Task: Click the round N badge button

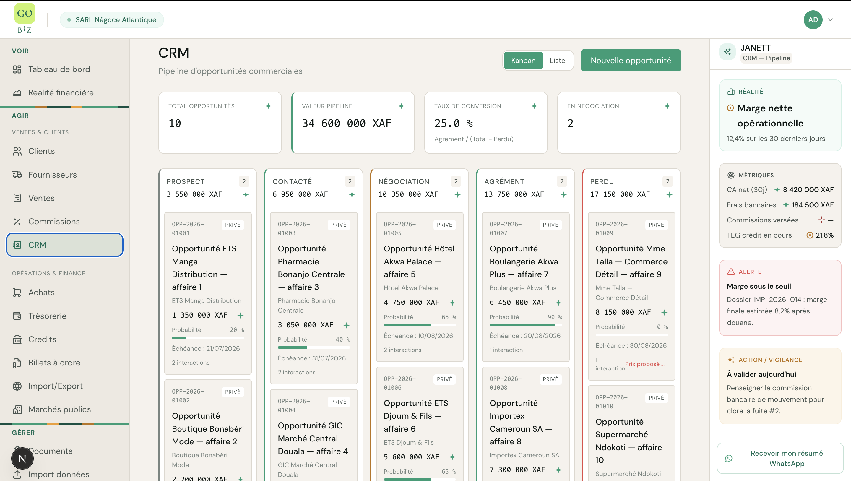Action: tap(22, 459)
